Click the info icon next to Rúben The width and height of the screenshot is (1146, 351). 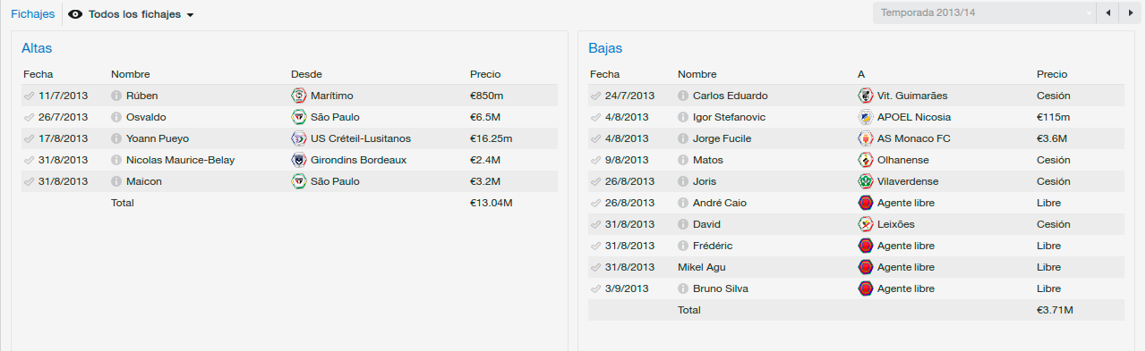coord(116,96)
